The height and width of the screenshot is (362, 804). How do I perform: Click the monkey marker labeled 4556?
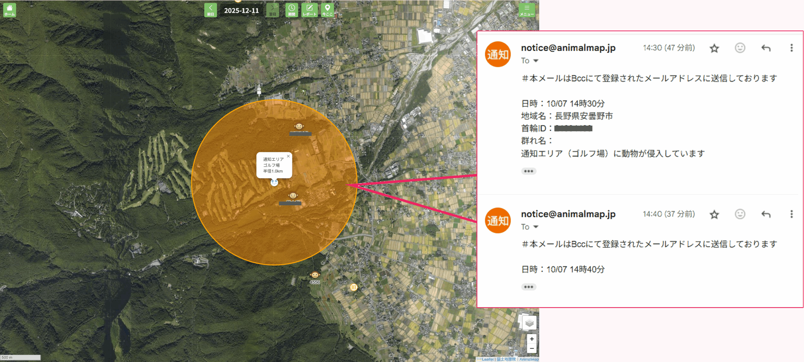coord(315,275)
